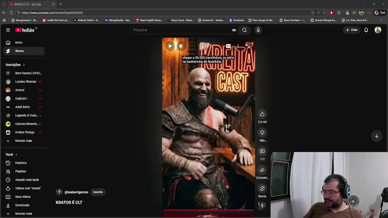Open the notifications bell
388x218 pixels.
[366, 30]
